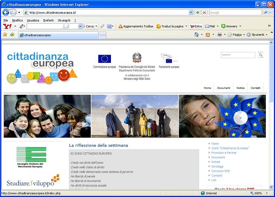Open a new blank tab button

[102, 35]
